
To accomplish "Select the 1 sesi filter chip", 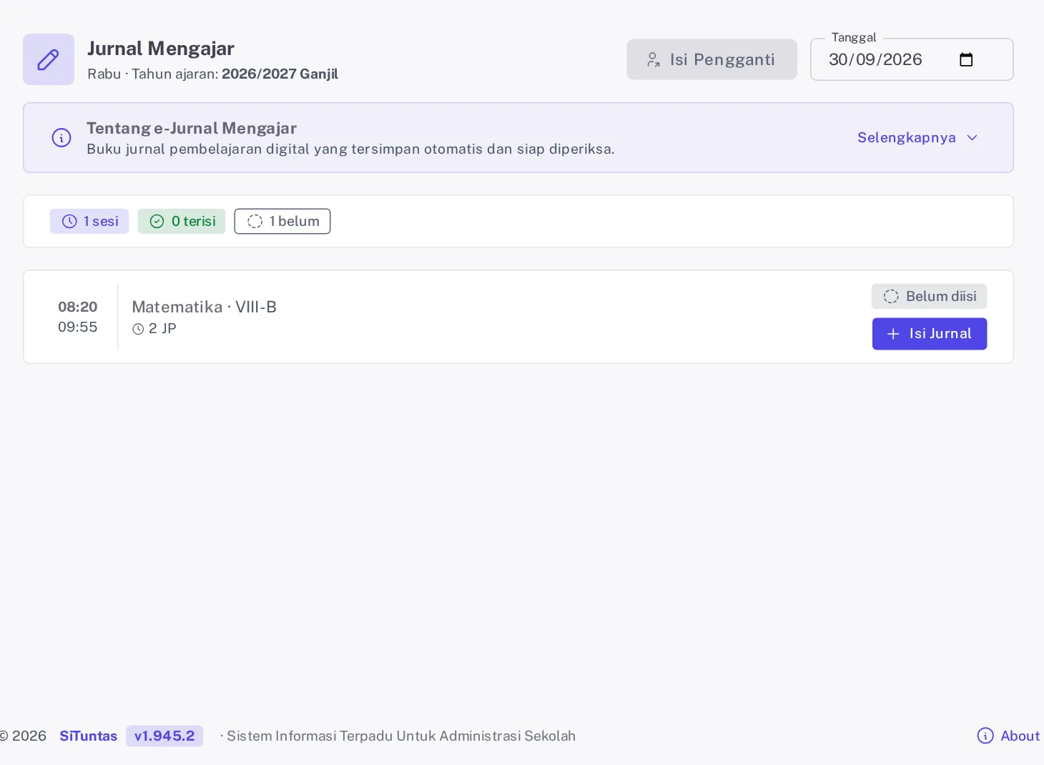I will point(89,221).
